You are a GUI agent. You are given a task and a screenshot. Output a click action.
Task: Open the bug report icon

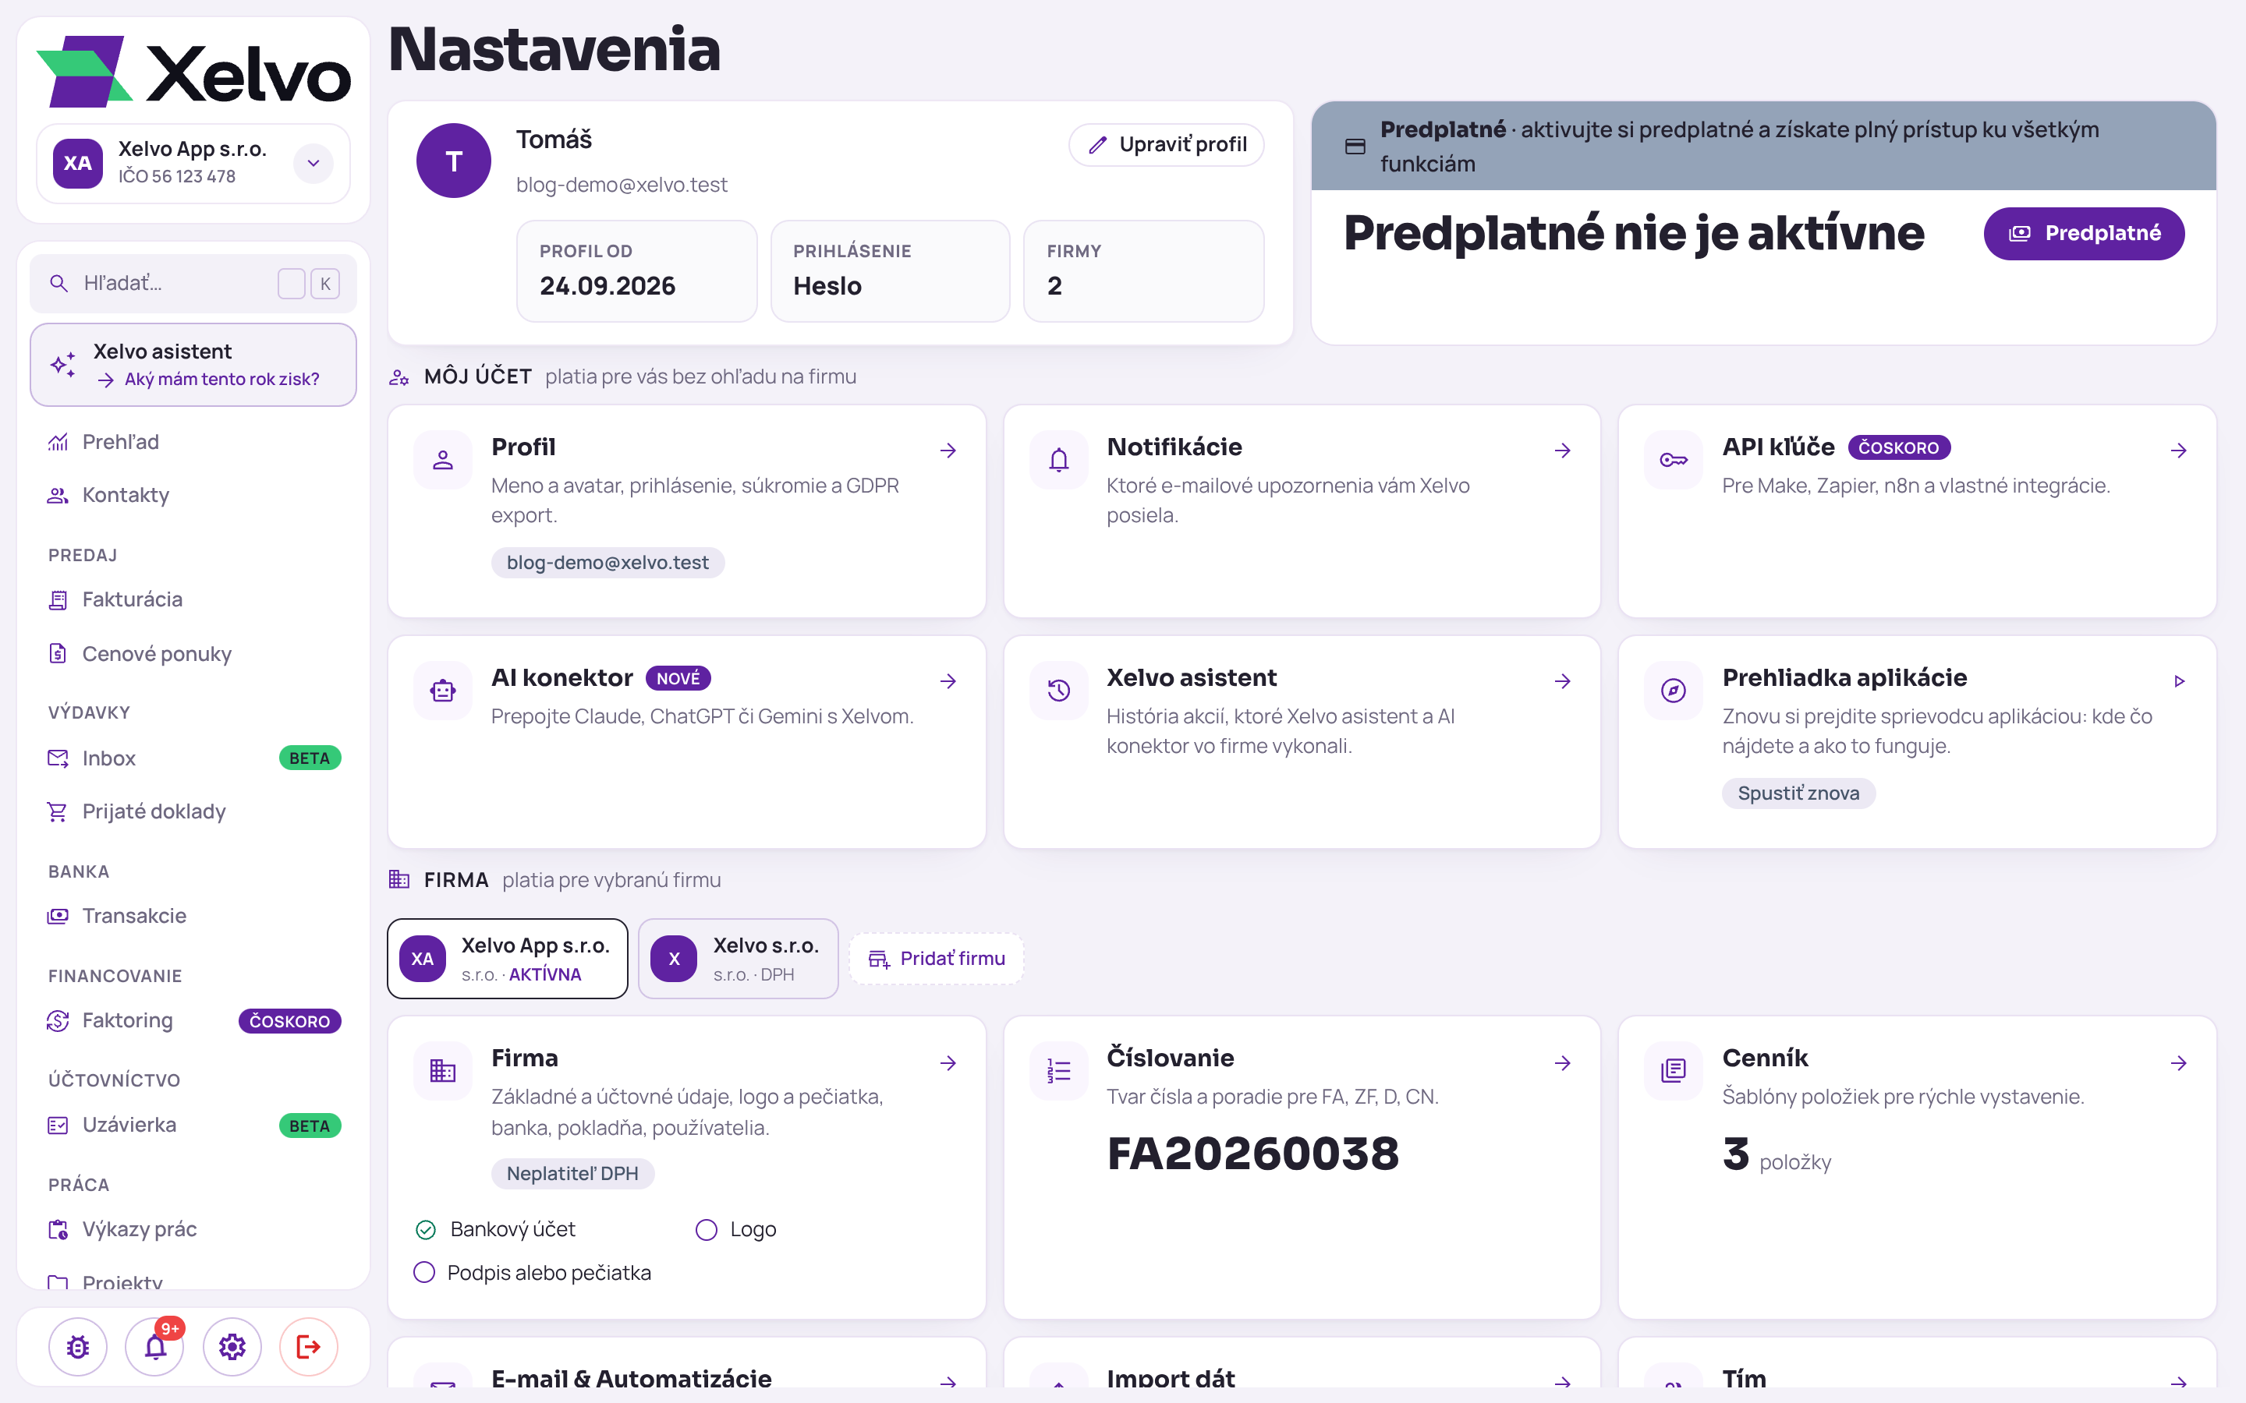pos(78,1345)
